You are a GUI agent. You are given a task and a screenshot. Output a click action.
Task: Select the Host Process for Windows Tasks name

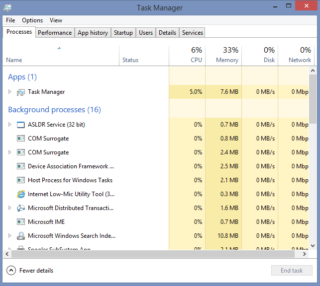click(x=70, y=180)
